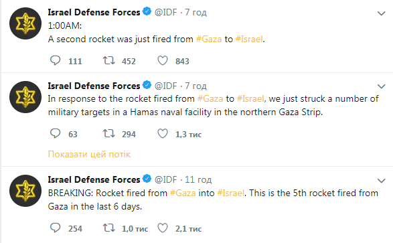
Task: Open IDF avatar on the BREAKING tweet
Action: 25,191
